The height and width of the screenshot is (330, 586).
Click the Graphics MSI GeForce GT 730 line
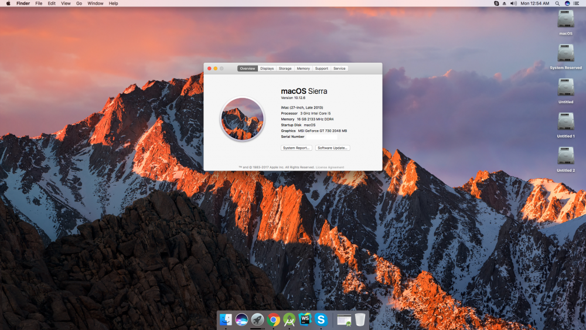coord(314,131)
